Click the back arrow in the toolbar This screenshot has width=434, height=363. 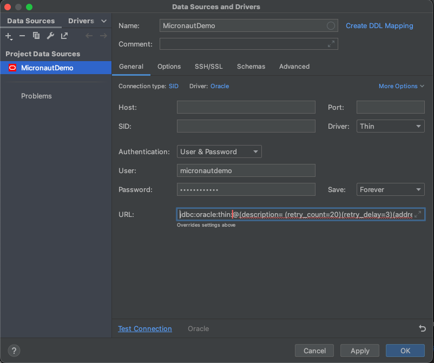click(89, 36)
